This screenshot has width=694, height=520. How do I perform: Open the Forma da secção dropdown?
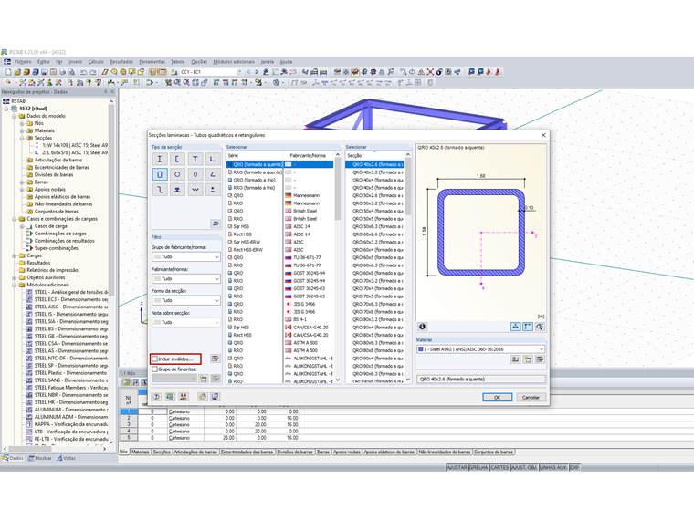point(186,301)
